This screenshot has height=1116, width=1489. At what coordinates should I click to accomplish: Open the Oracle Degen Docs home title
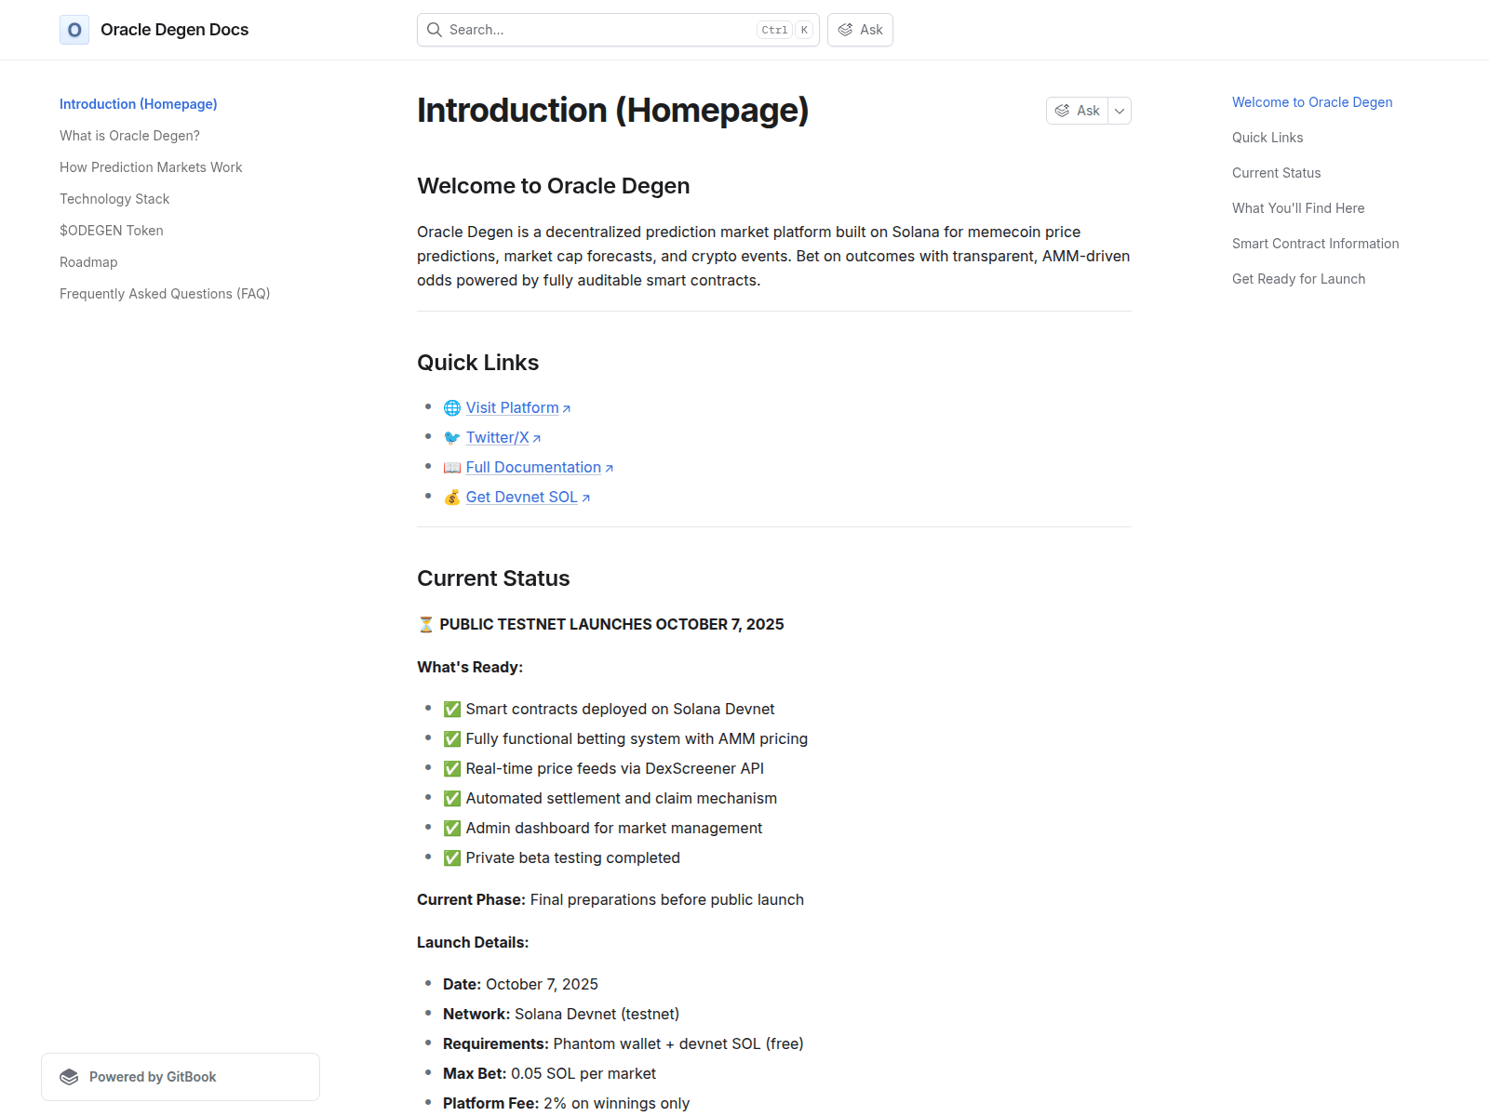pyautogui.click(x=174, y=30)
